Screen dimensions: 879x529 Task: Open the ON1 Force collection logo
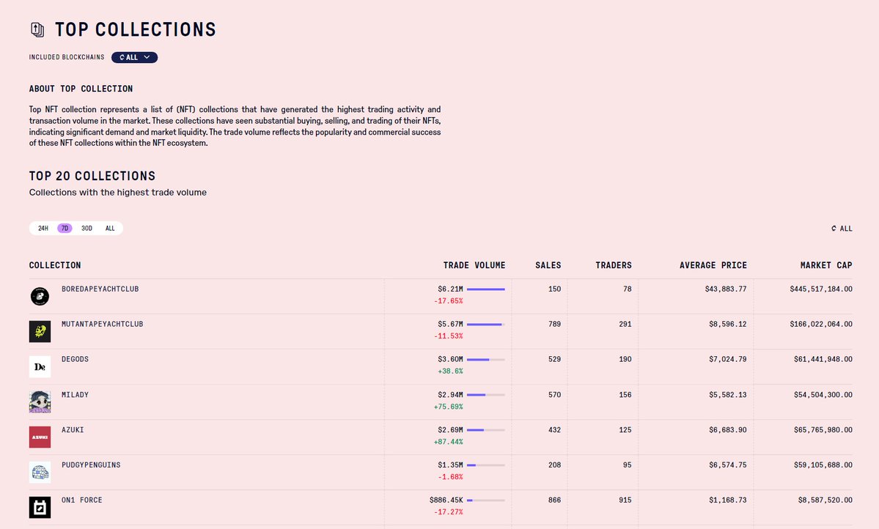40,507
